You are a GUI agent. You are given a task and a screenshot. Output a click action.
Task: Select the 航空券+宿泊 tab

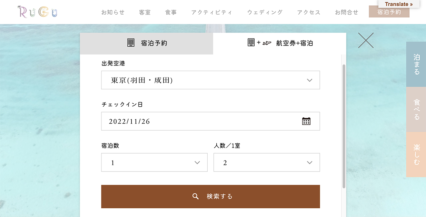(x=280, y=43)
